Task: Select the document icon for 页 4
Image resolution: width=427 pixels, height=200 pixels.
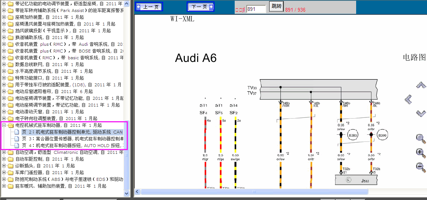Action: pyautogui.click(x=17, y=145)
